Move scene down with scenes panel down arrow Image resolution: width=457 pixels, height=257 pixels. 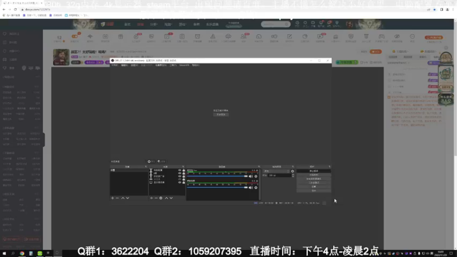[127, 198]
